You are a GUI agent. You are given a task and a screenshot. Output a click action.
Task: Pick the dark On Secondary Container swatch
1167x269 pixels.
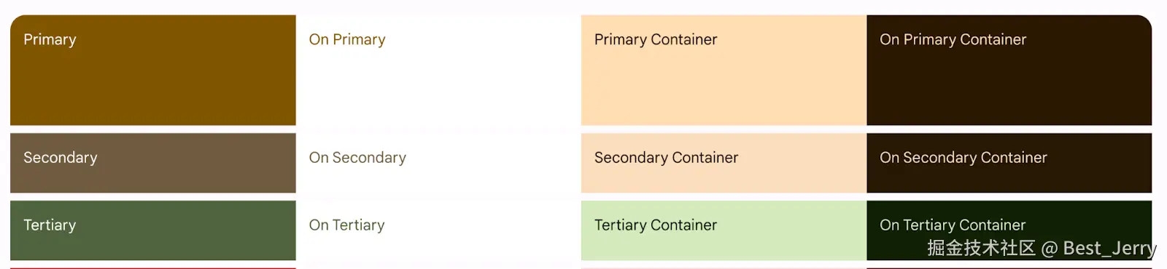point(1009,163)
